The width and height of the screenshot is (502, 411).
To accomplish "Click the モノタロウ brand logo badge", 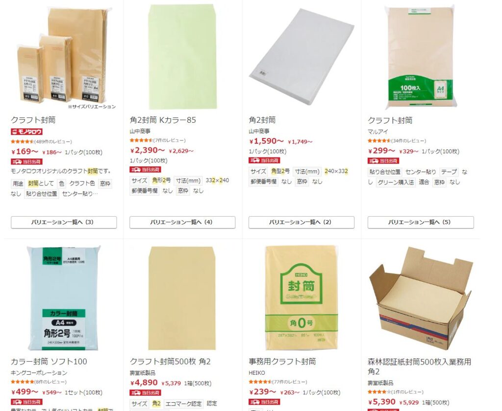I will (26, 132).
